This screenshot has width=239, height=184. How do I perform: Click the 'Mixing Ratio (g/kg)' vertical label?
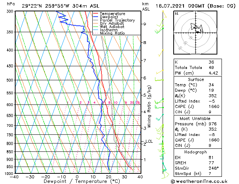tap(149, 106)
